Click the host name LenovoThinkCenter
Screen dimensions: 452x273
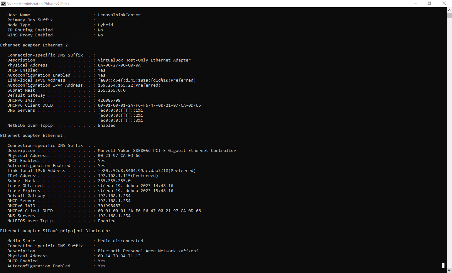click(x=119, y=15)
